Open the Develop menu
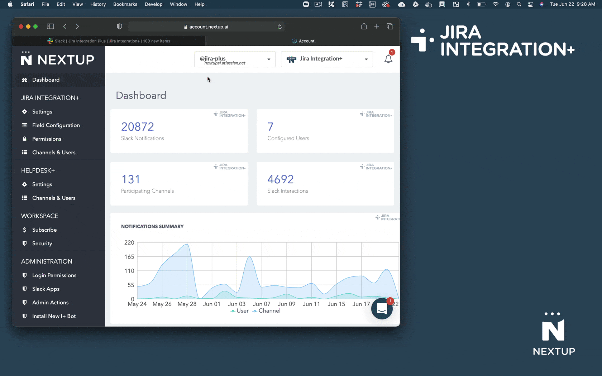This screenshot has width=602, height=376. tap(153, 4)
